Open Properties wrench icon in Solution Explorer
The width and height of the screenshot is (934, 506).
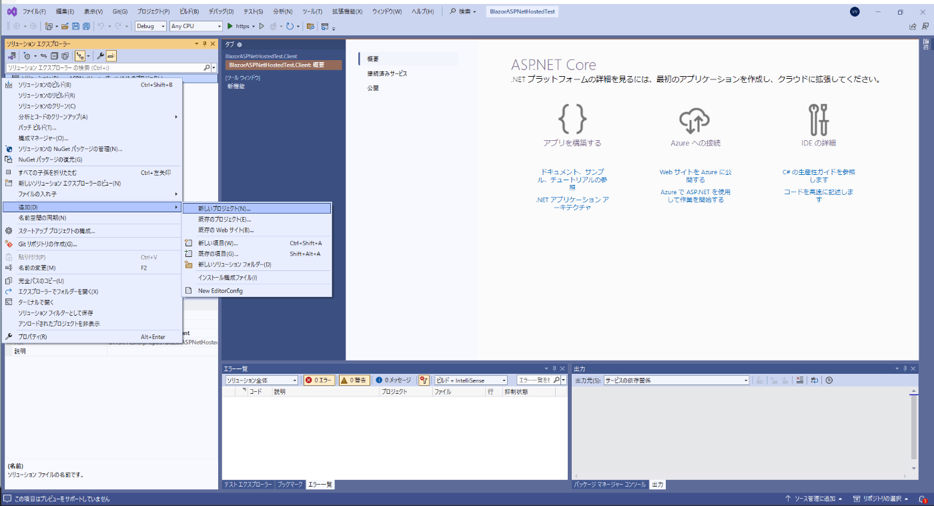(100, 56)
